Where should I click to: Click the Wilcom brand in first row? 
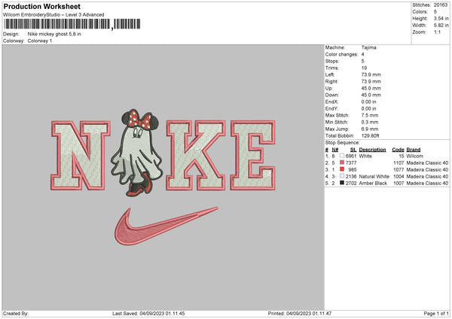tap(414, 156)
